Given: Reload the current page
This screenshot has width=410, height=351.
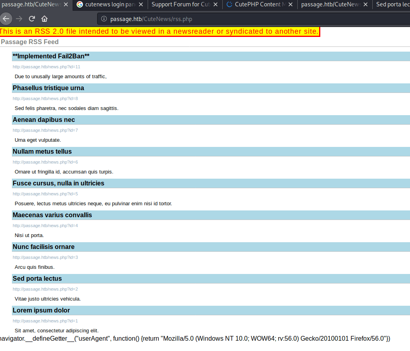Looking at the screenshot, I should pyautogui.click(x=32, y=19).
